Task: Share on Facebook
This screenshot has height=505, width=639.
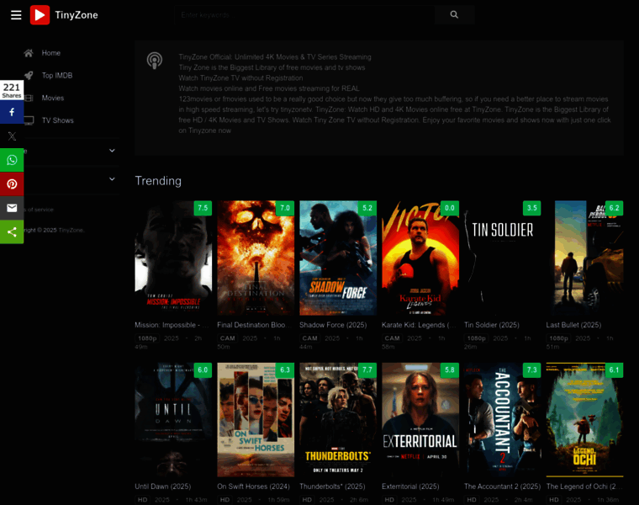Action: (x=12, y=112)
